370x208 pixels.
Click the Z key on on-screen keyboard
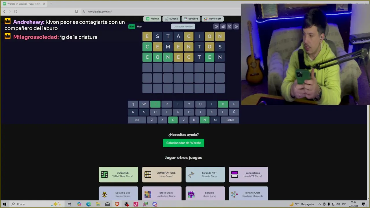152,120
